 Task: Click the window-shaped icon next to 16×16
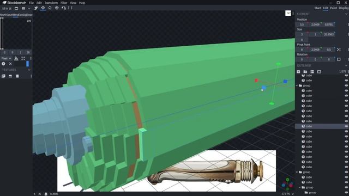coord(16,9)
